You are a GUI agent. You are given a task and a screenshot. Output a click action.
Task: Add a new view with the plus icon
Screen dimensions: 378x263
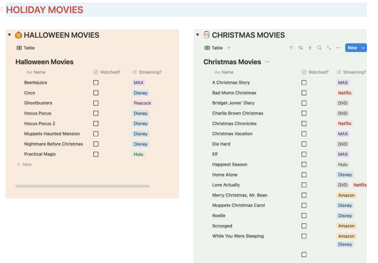click(x=229, y=48)
